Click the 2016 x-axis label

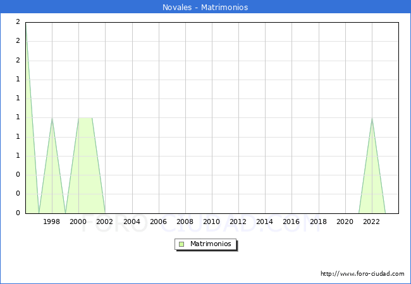[x=291, y=222]
